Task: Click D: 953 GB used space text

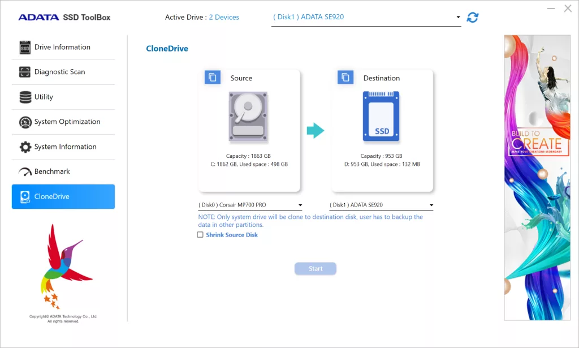Action: pyautogui.click(x=382, y=165)
